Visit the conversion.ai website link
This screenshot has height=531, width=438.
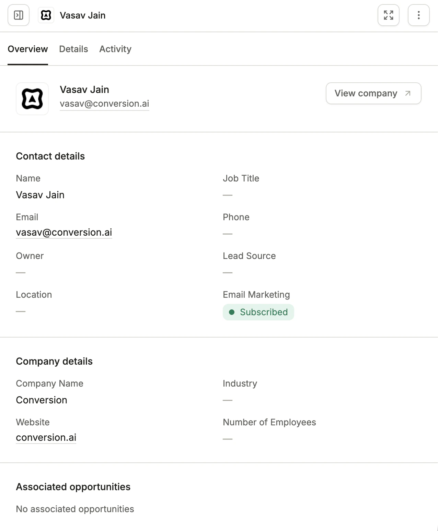[46, 437]
